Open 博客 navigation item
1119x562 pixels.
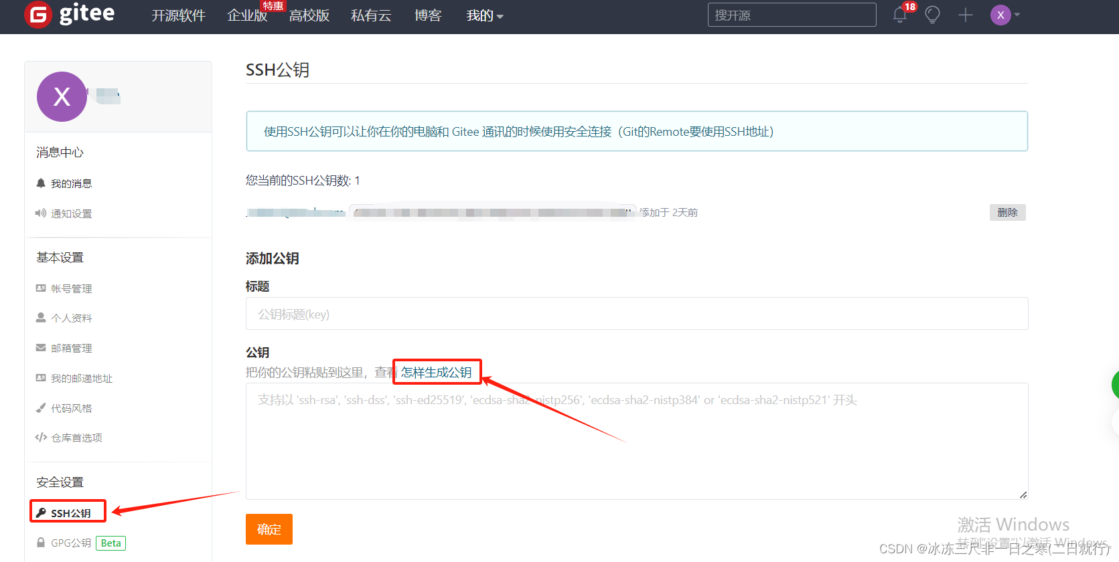point(428,15)
